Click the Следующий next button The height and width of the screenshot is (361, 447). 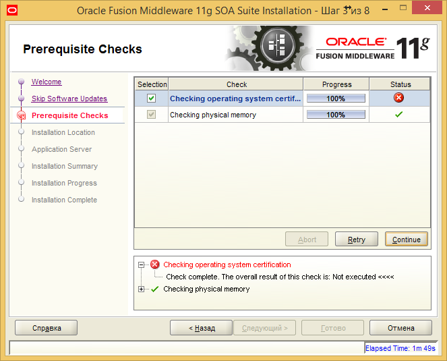point(265,328)
